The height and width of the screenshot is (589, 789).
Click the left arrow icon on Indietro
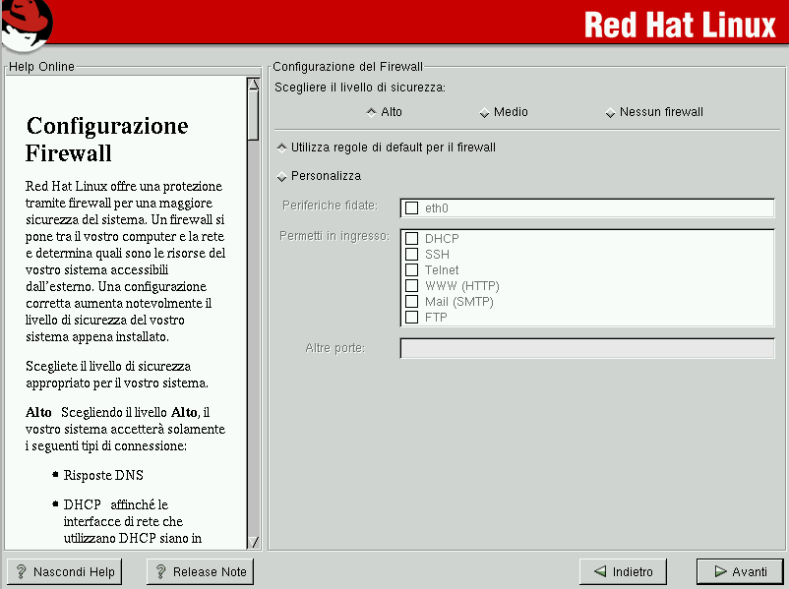pos(599,571)
